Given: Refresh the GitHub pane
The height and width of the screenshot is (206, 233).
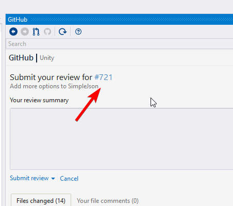Looking at the screenshot, I should click(x=62, y=31).
